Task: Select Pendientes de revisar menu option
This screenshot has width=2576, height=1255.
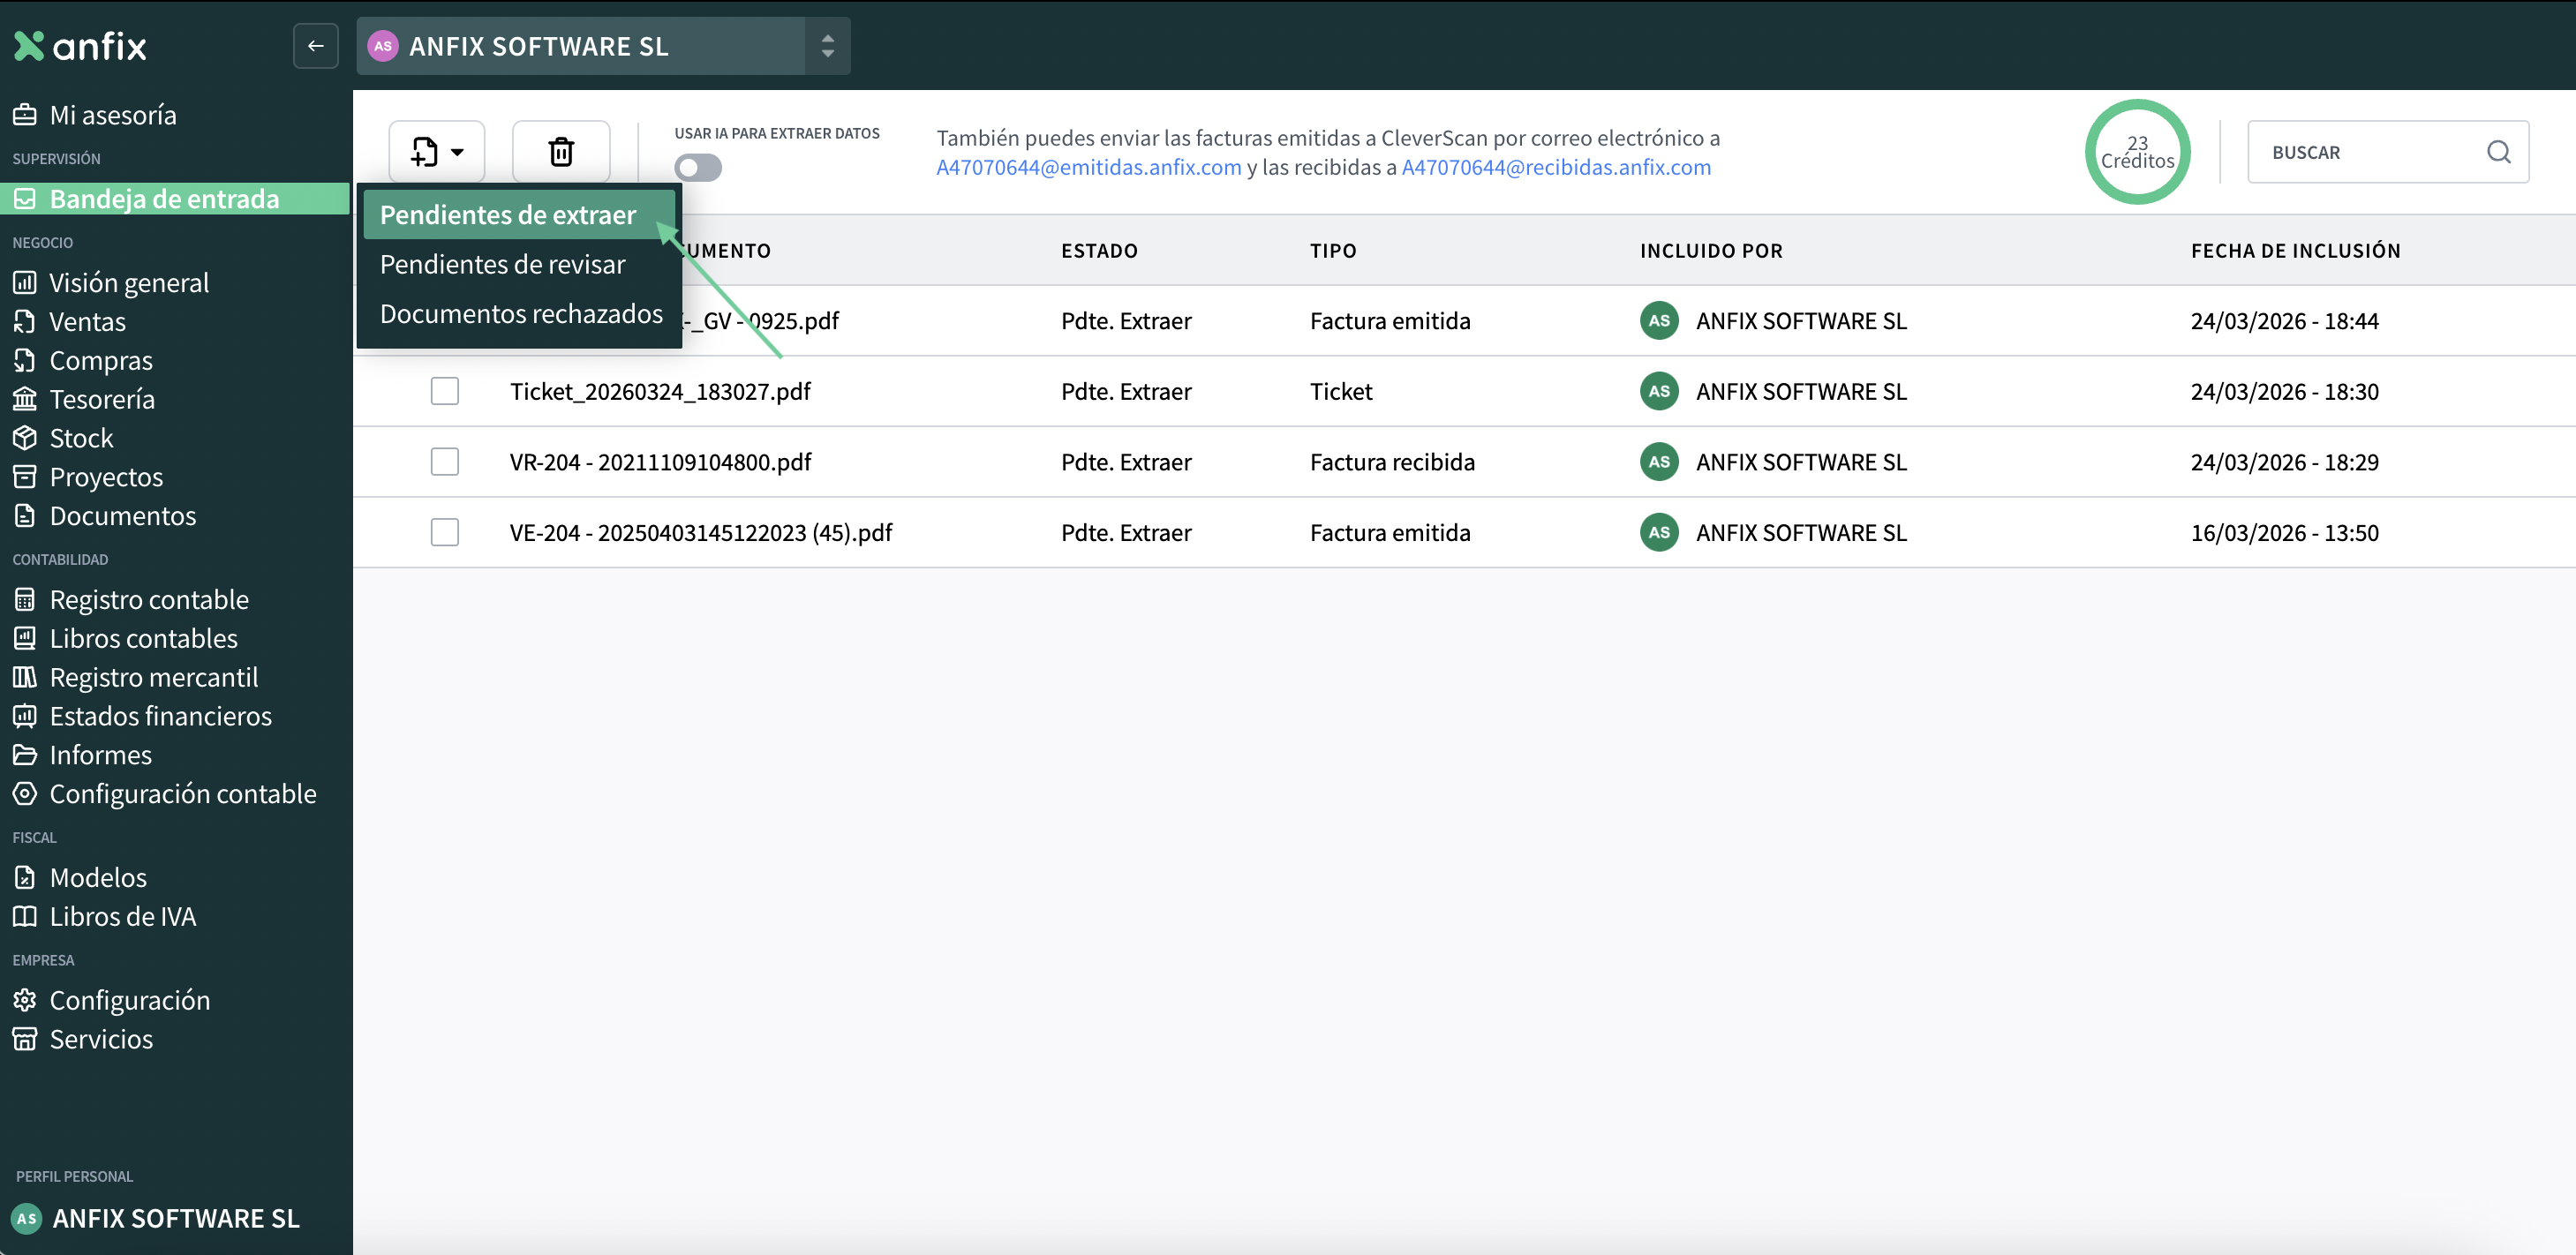Action: click(x=502, y=264)
